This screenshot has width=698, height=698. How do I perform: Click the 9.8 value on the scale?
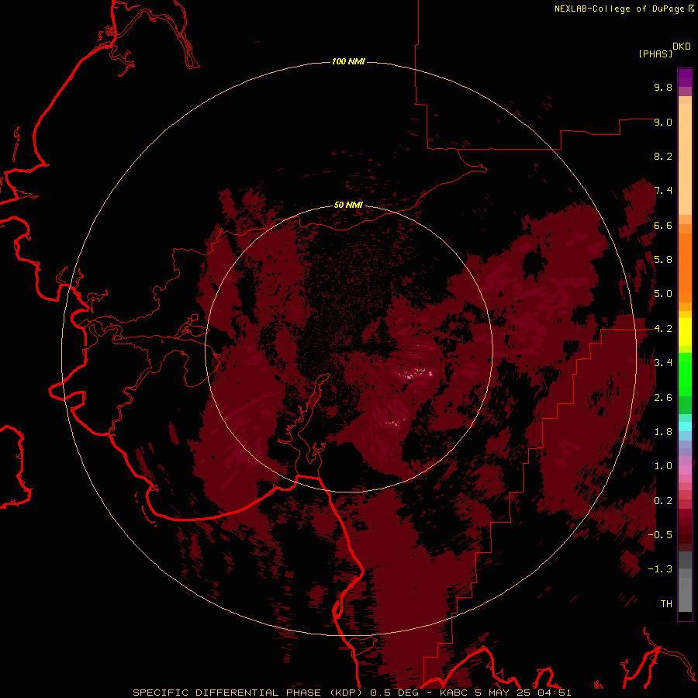(x=663, y=87)
